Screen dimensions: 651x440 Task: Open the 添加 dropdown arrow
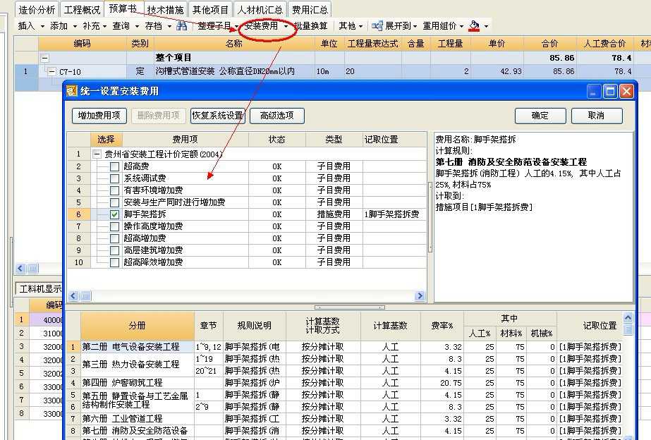(75, 26)
